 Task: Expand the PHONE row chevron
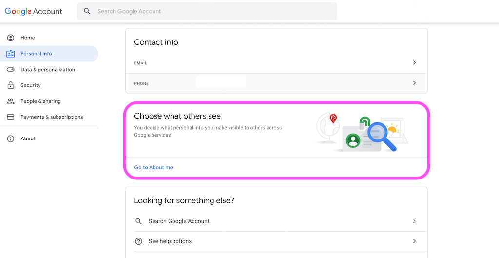click(414, 83)
